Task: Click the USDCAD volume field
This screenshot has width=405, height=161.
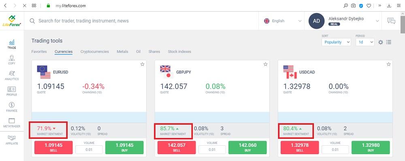Action: point(335,150)
